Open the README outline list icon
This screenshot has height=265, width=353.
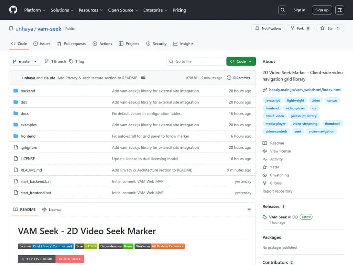click(249, 209)
